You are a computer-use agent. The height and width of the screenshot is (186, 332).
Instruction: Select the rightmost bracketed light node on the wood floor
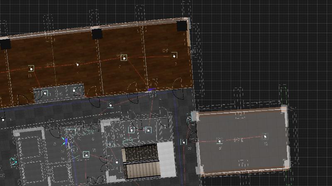click(x=174, y=55)
